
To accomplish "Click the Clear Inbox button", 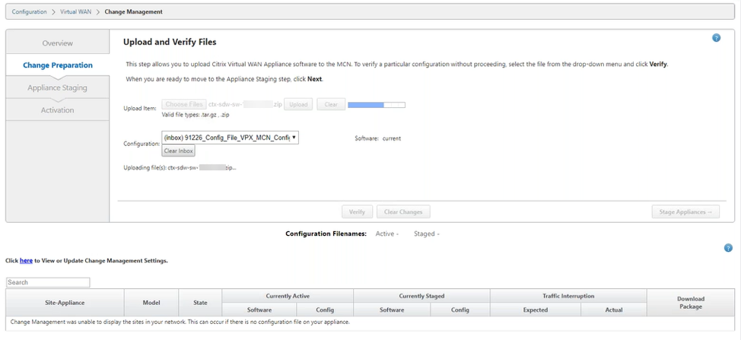I will point(179,151).
